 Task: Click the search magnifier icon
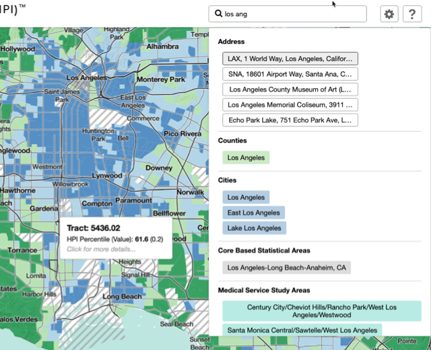(218, 13)
